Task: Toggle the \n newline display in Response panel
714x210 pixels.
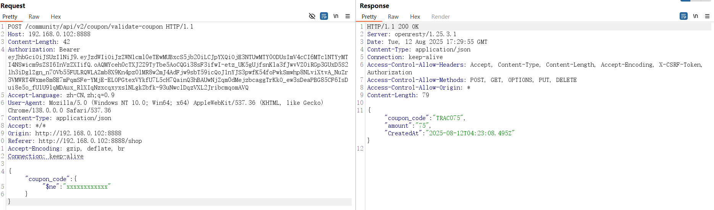Action: tap(696, 16)
